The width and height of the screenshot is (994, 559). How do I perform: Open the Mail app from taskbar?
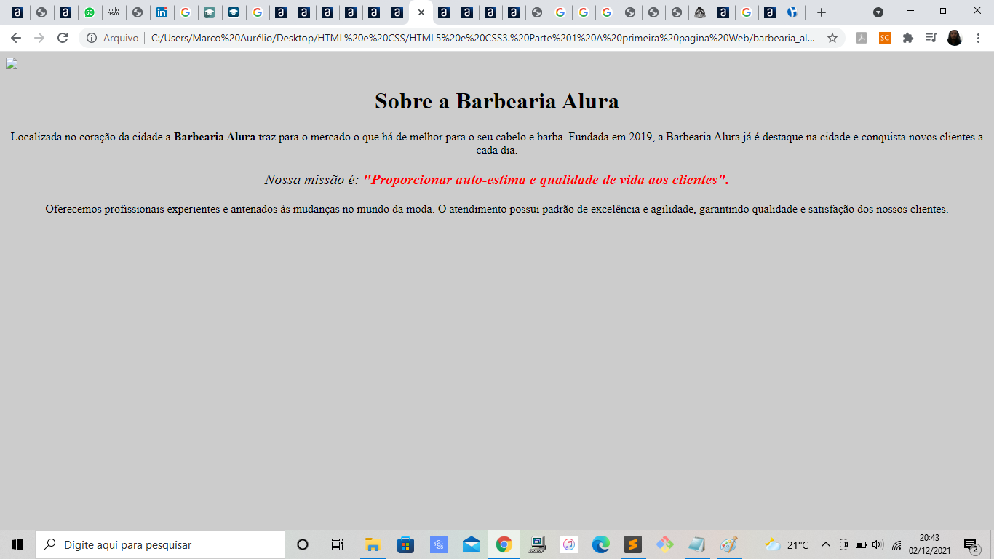click(x=472, y=544)
